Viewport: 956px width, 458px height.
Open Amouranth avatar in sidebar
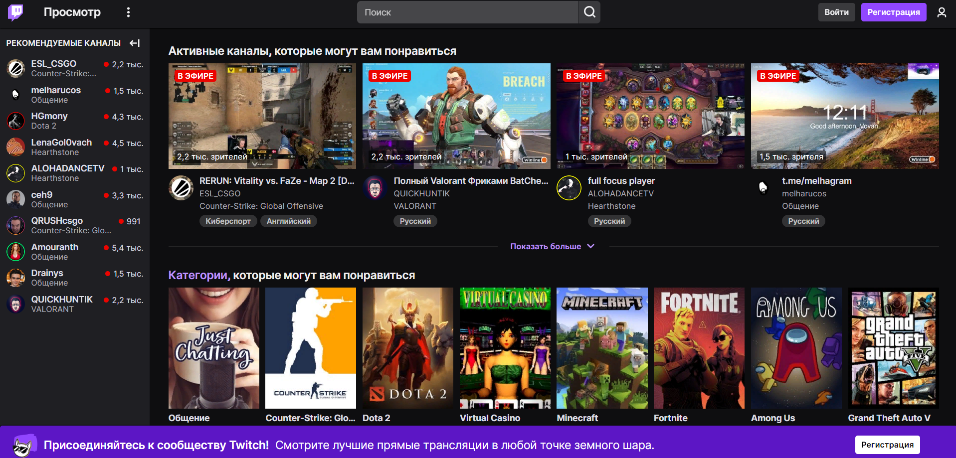tap(15, 252)
